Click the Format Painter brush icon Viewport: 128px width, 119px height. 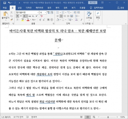pyautogui.click(x=12, y=19)
